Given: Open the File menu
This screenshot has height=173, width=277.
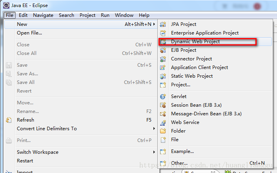Looking at the screenshot, I should pos(9,15).
